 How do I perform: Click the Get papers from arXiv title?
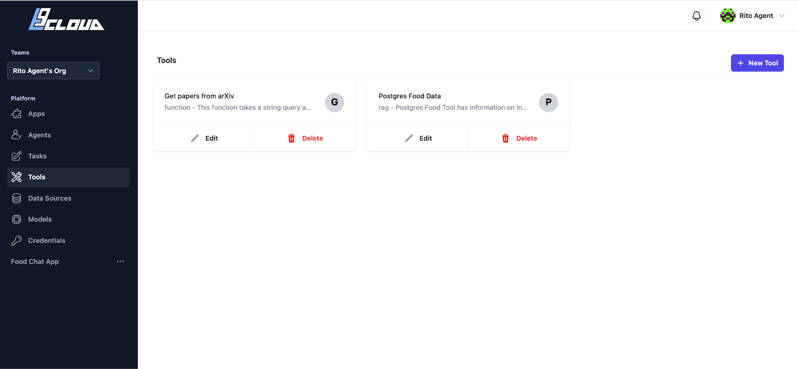point(199,96)
